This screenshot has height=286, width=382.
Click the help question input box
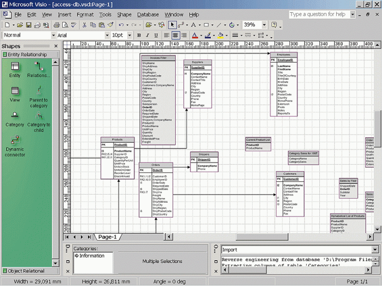(x=319, y=15)
